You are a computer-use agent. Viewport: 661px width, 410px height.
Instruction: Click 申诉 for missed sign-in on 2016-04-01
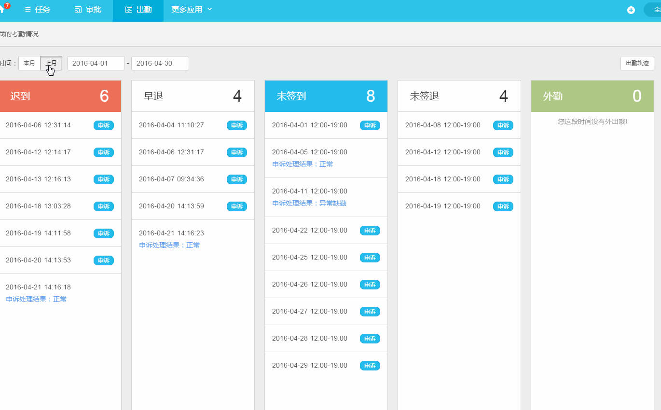(370, 125)
